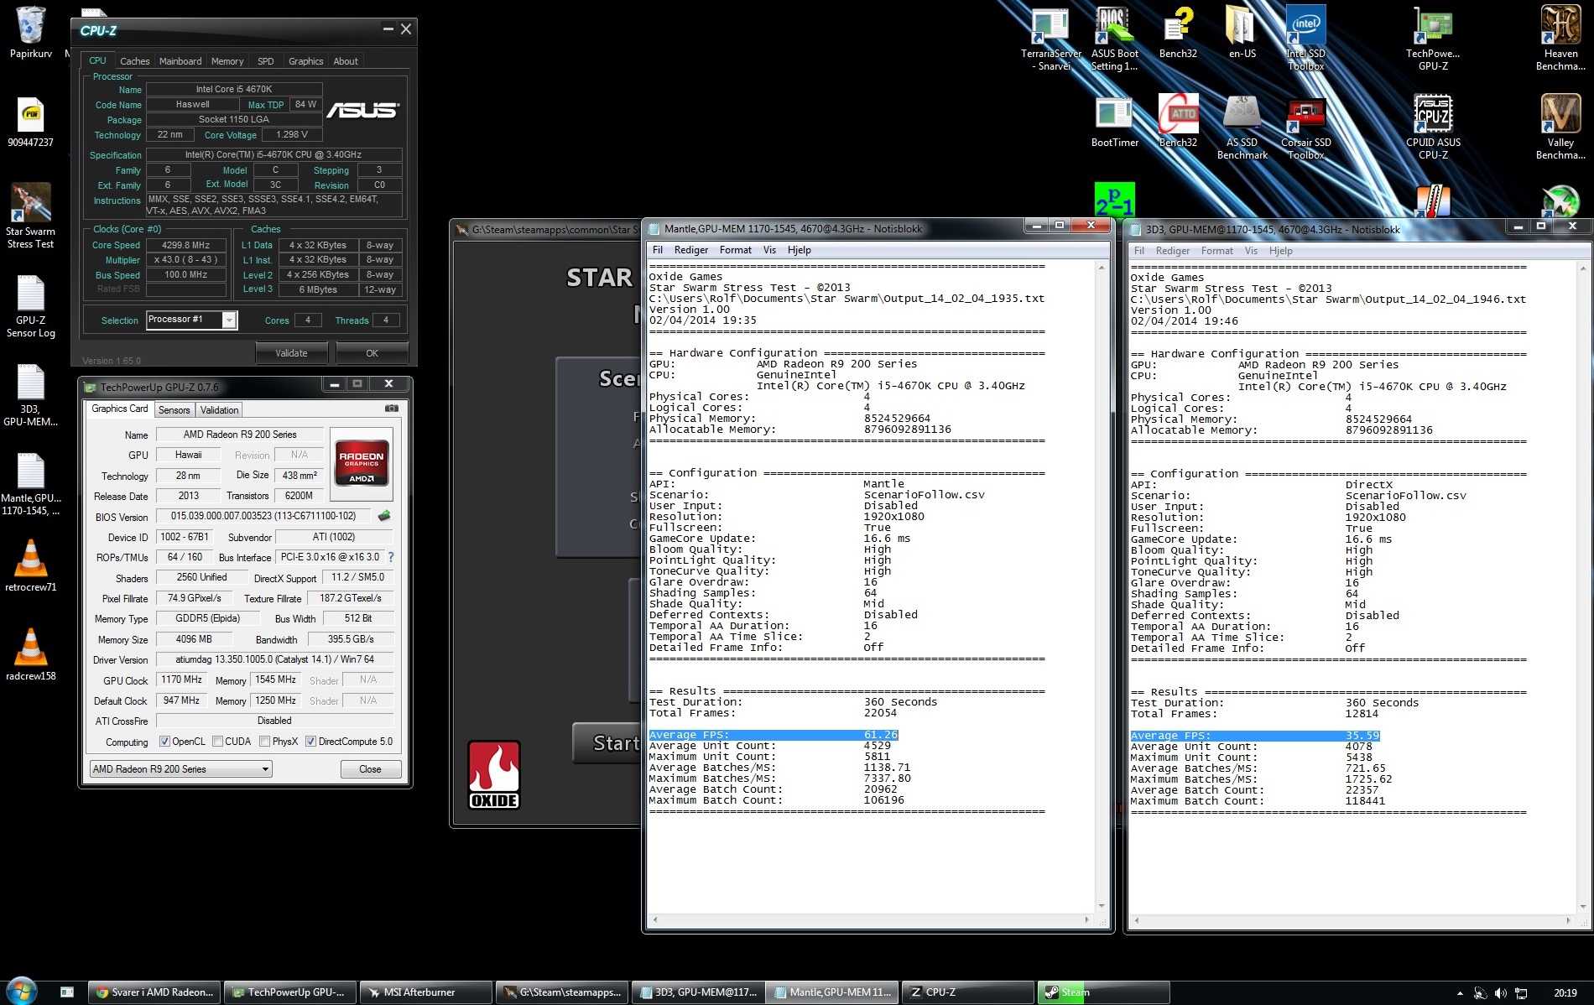This screenshot has height=1005, width=1594.
Task: Click Bus Interface question mark in GPU-Z
Action: (x=390, y=557)
